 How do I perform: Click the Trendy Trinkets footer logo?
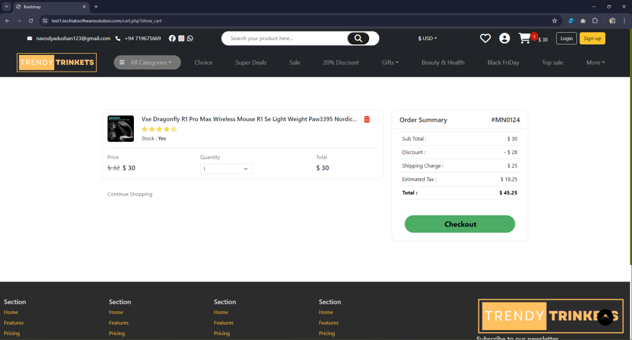pyautogui.click(x=551, y=316)
